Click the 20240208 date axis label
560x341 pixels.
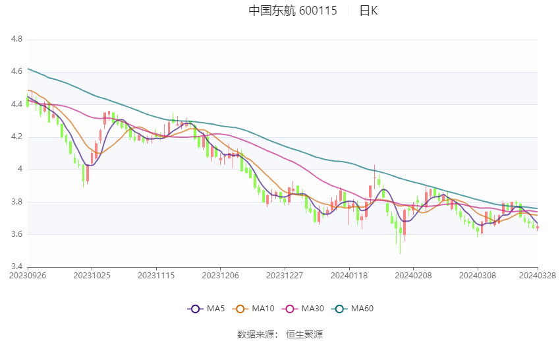point(413,276)
